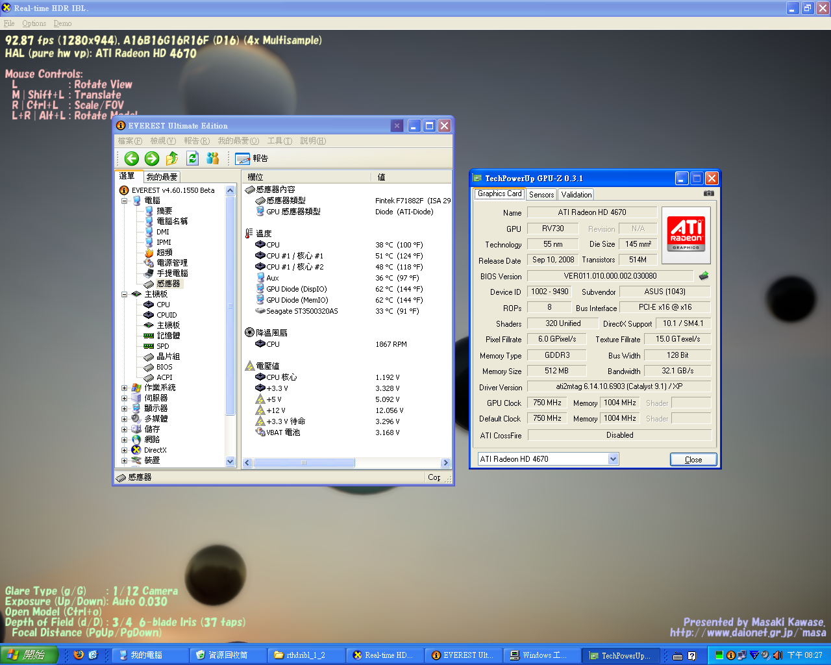Expand the 作業系統 tree node

coord(124,388)
